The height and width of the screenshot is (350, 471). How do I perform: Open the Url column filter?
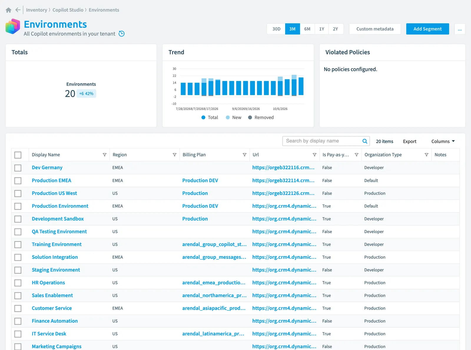pyautogui.click(x=314, y=155)
